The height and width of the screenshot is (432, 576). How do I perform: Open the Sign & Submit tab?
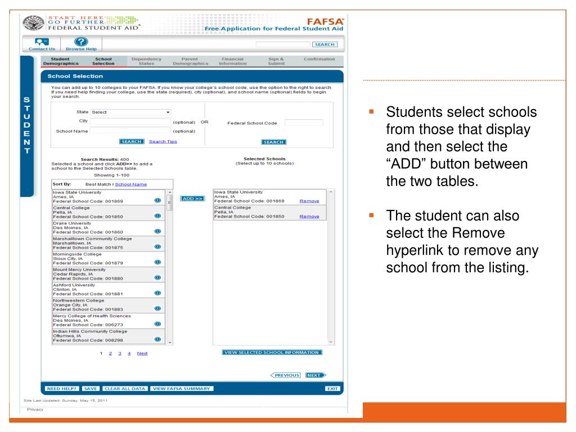click(x=276, y=61)
